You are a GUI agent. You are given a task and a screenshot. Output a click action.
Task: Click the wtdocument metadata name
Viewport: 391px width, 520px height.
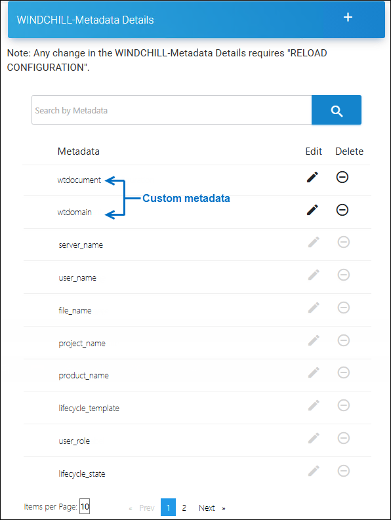pos(79,180)
